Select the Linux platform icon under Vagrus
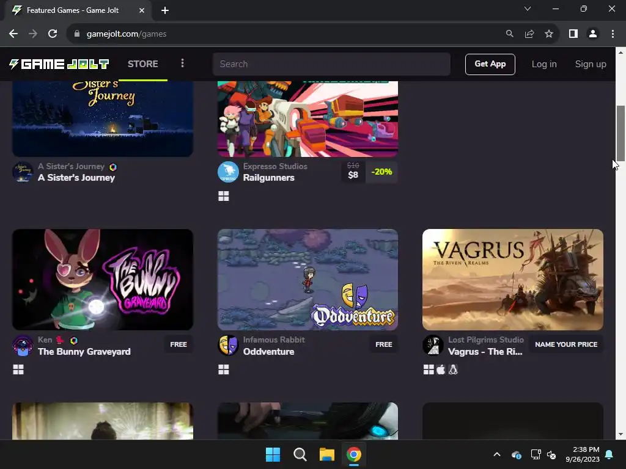This screenshot has width=626, height=469. [453, 369]
